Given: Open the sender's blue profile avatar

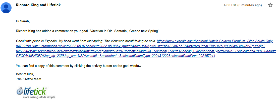Looking at the screenshot, I should [6, 8].
